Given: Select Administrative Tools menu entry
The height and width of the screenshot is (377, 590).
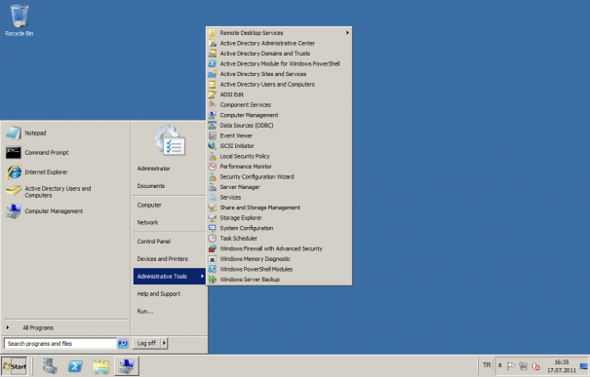Looking at the screenshot, I should tap(169, 277).
